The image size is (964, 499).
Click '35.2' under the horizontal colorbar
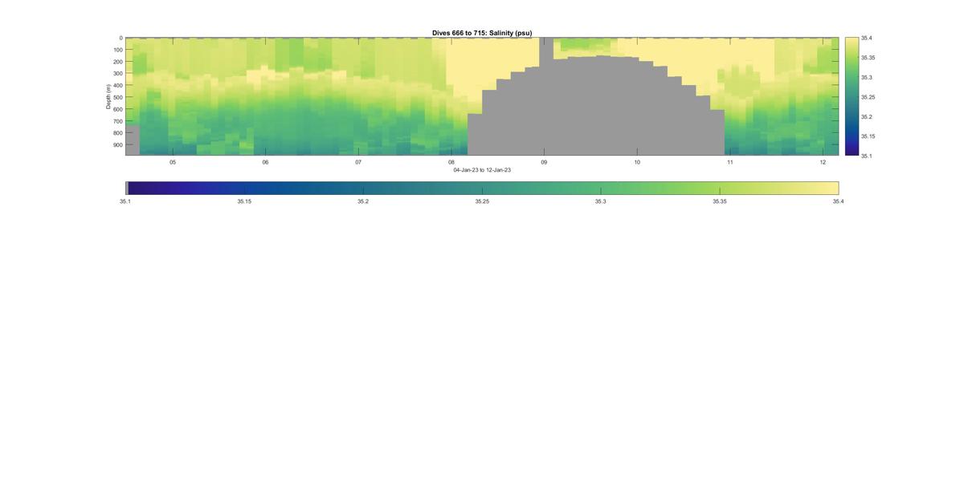(363, 201)
